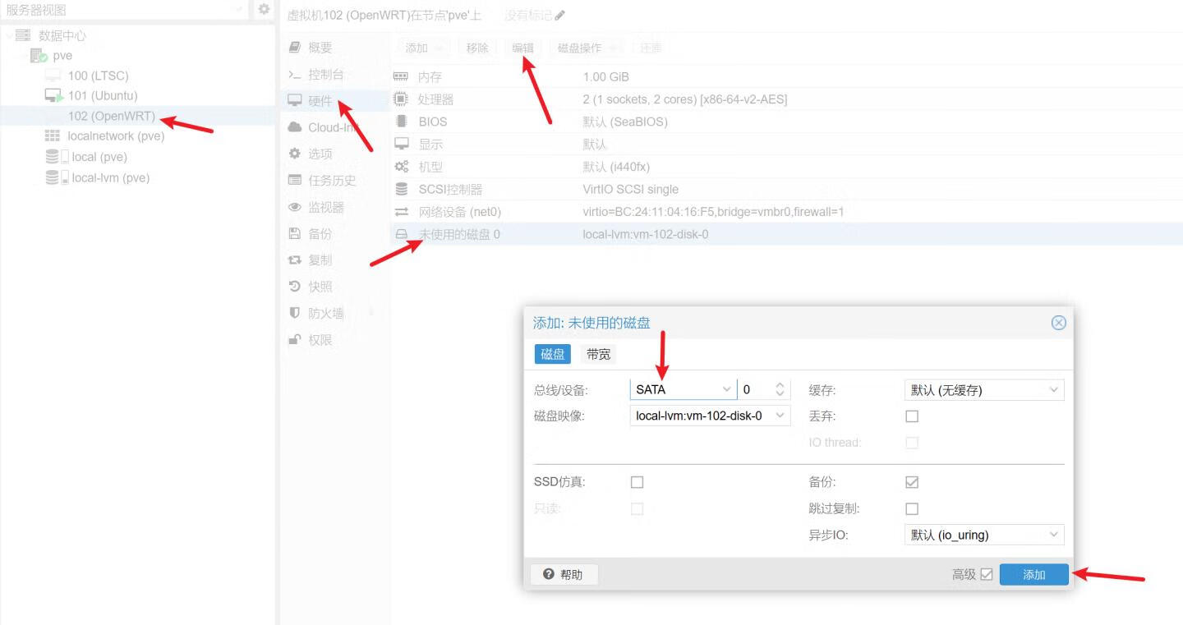Click the 移除 remove button

tap(477, 48)
